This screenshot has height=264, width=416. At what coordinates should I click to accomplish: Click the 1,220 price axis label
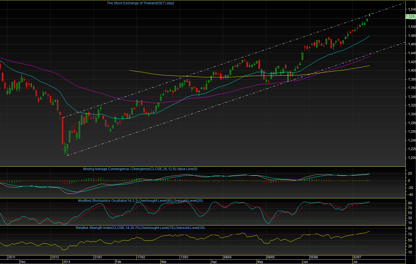[412, 149]
